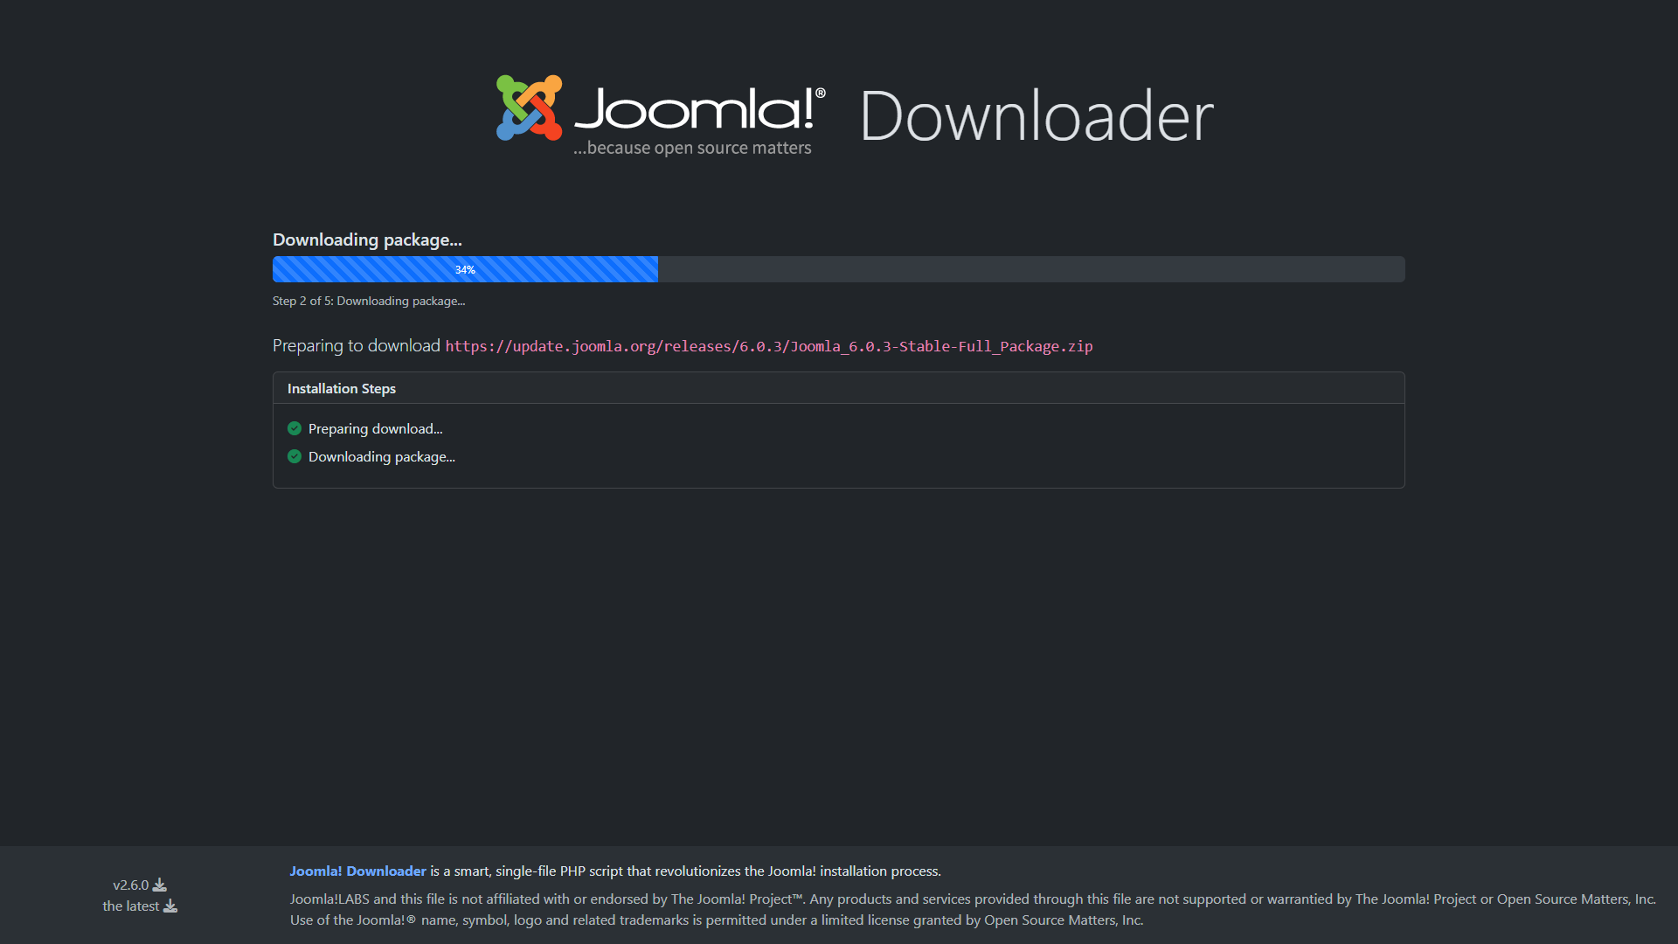The width and height of the screenshot is (1678, 944).
Task: Click the Joomla! wordmark text logo
Action: 695,109
